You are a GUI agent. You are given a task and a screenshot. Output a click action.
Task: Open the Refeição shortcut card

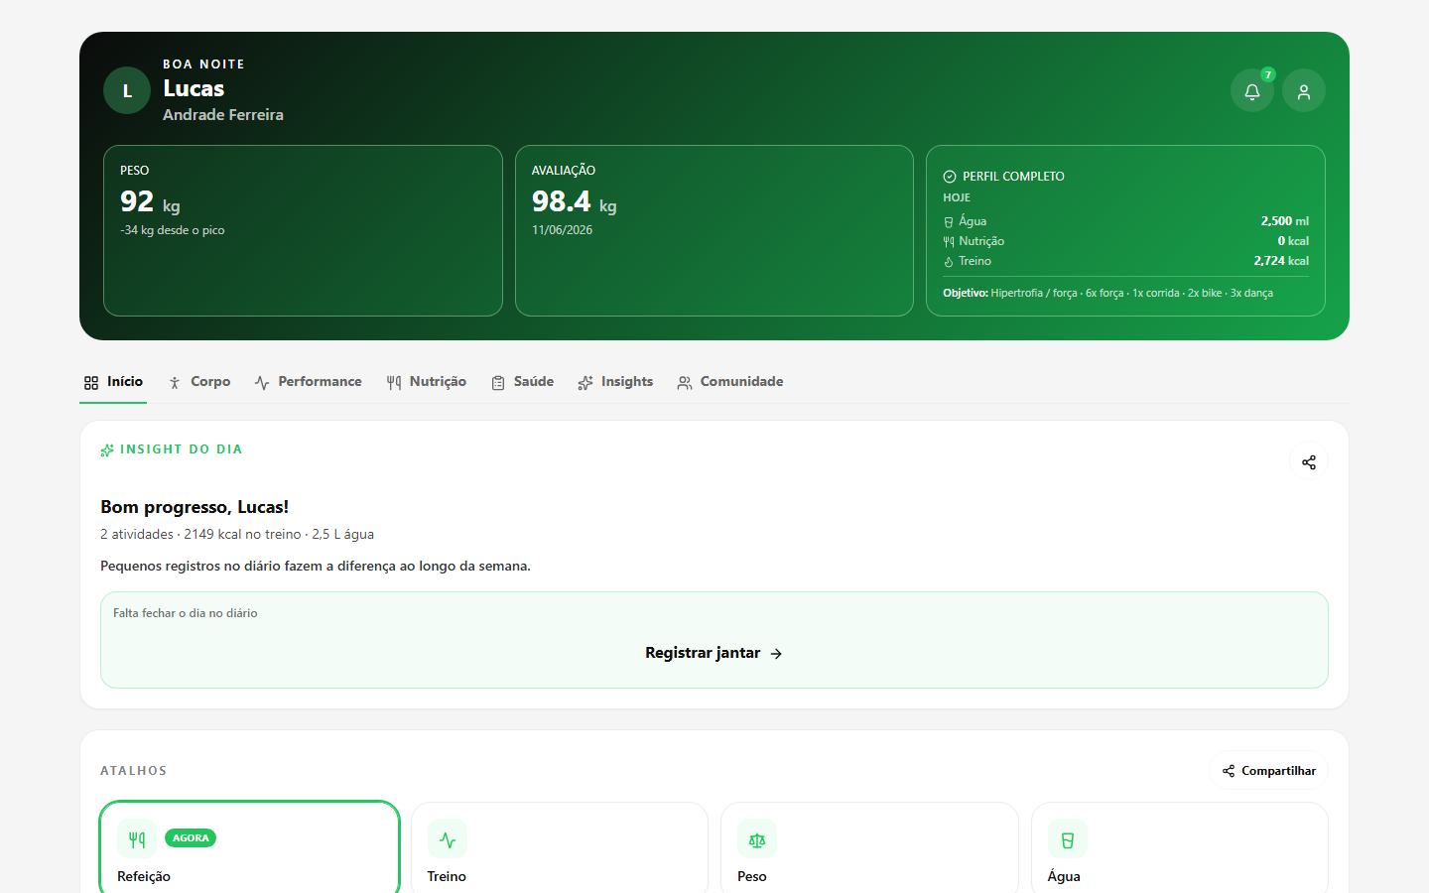[250, 847]
